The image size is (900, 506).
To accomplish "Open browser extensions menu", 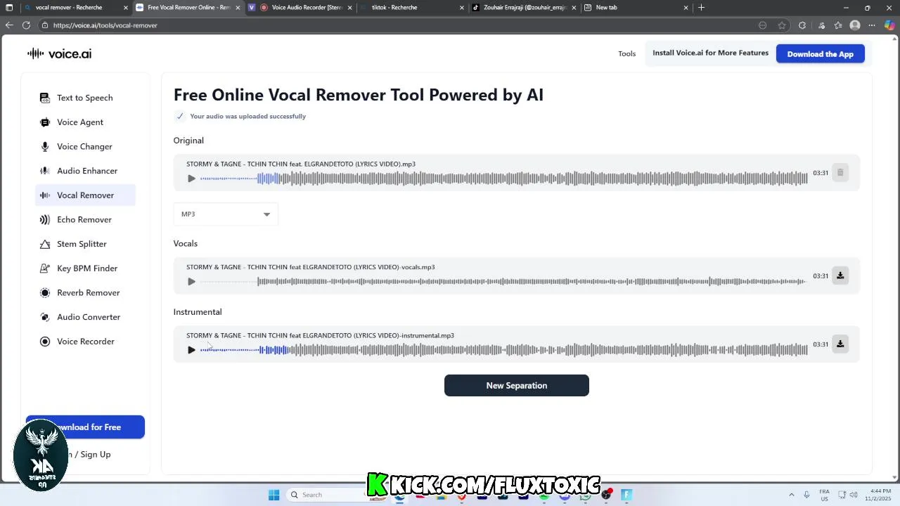I will 802,25.
